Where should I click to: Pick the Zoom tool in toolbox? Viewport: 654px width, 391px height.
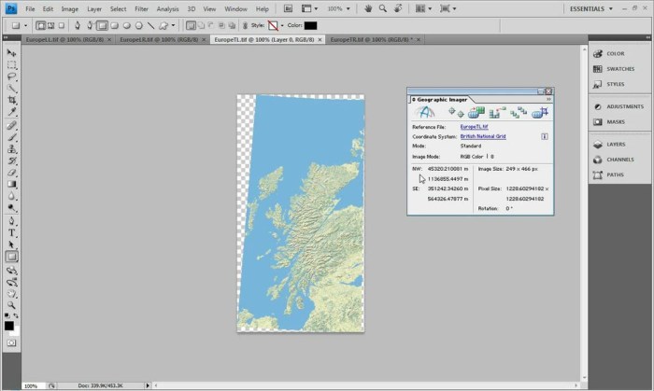(x=12, y=304)
